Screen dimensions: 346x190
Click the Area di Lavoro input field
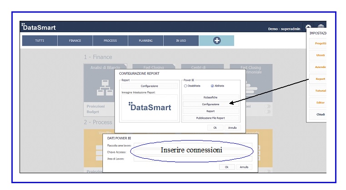193,159
